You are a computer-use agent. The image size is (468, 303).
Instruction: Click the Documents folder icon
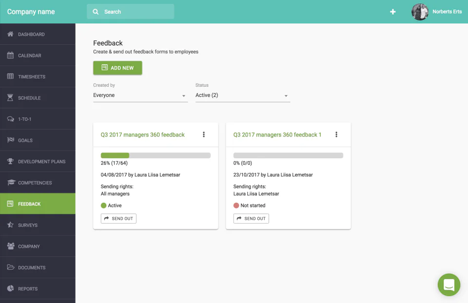click(x=11, y=267)
